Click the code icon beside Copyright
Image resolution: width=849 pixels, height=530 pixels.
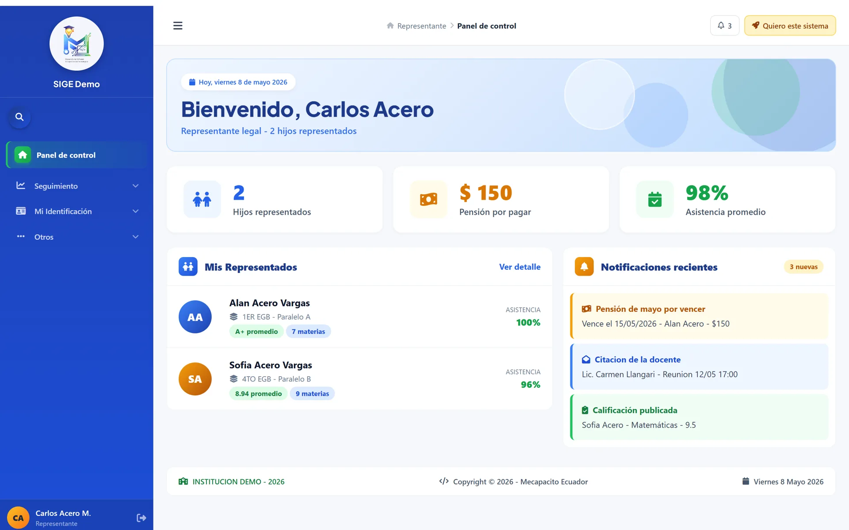pos(444,481)
